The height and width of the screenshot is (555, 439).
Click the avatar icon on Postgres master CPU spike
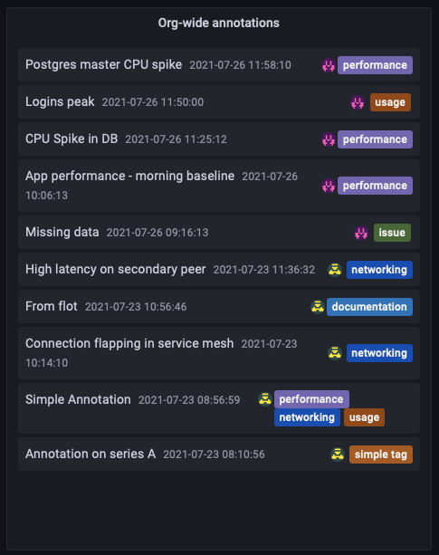tap(329, 65)
